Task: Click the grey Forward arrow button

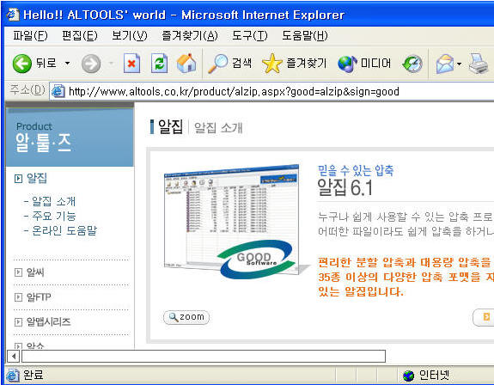Action: (x=91, y=64)
